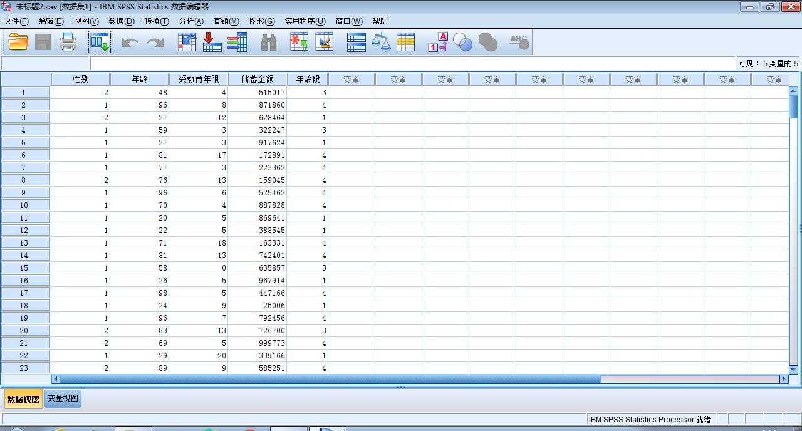Open the Variables info icon
Image resolution: width=802 pixels, height=431 pixels.
click(237, 42)
